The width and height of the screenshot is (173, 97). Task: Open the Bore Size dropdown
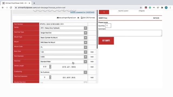64,52
